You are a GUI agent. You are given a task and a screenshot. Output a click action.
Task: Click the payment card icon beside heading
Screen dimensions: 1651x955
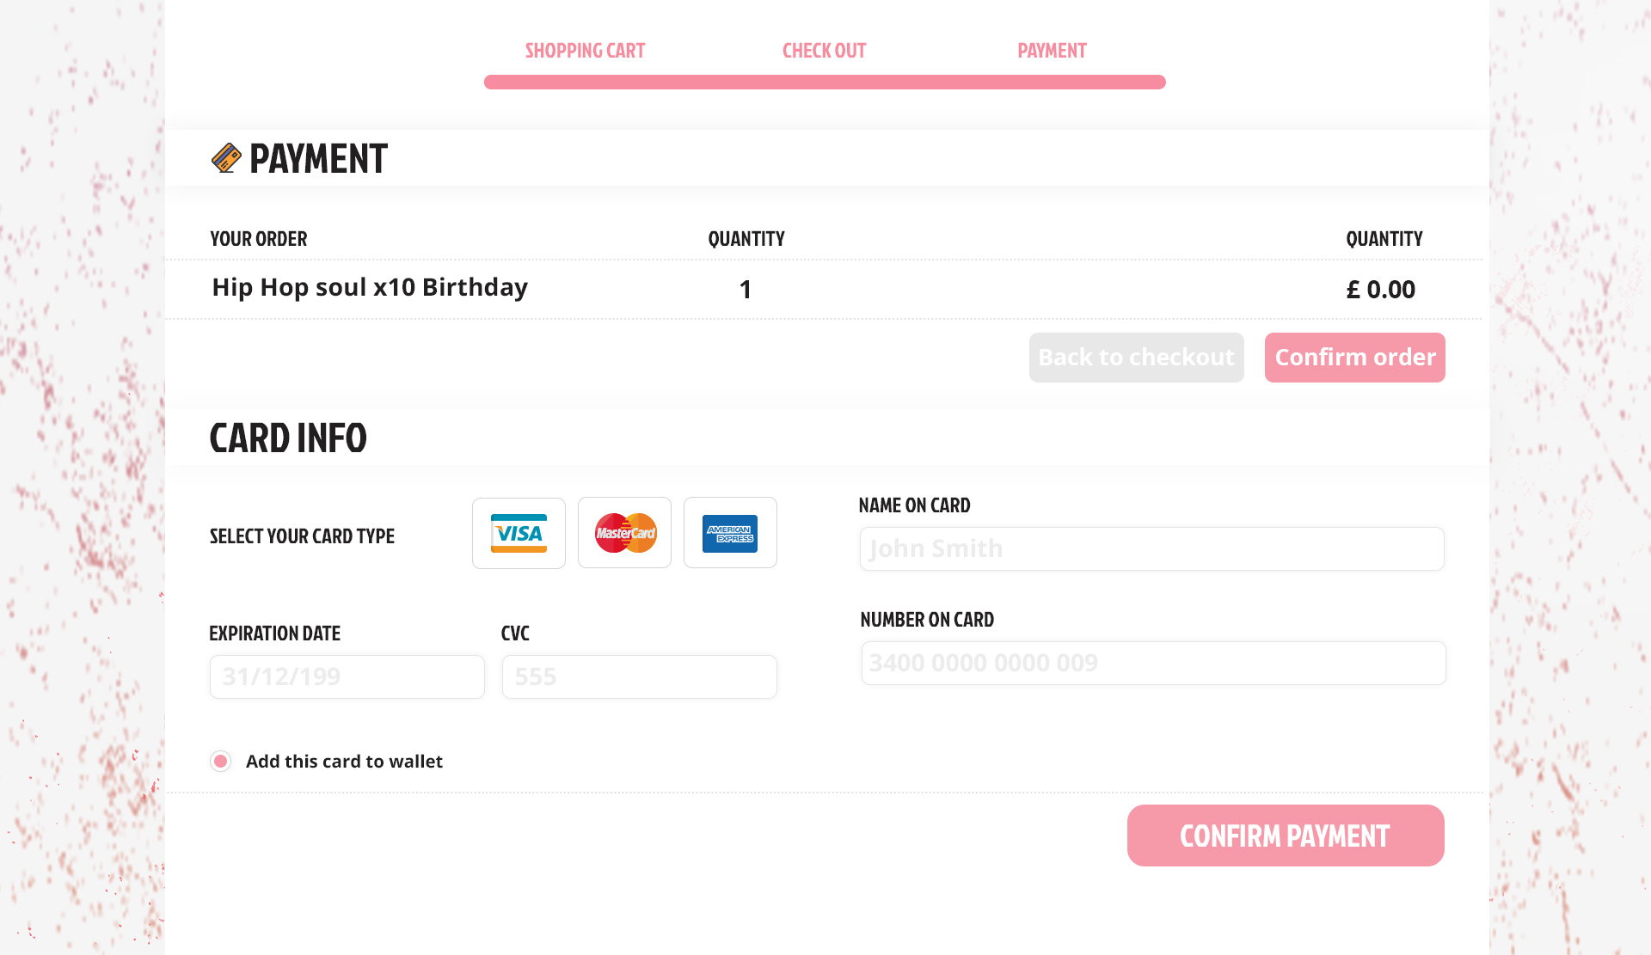tap(226, 158)
